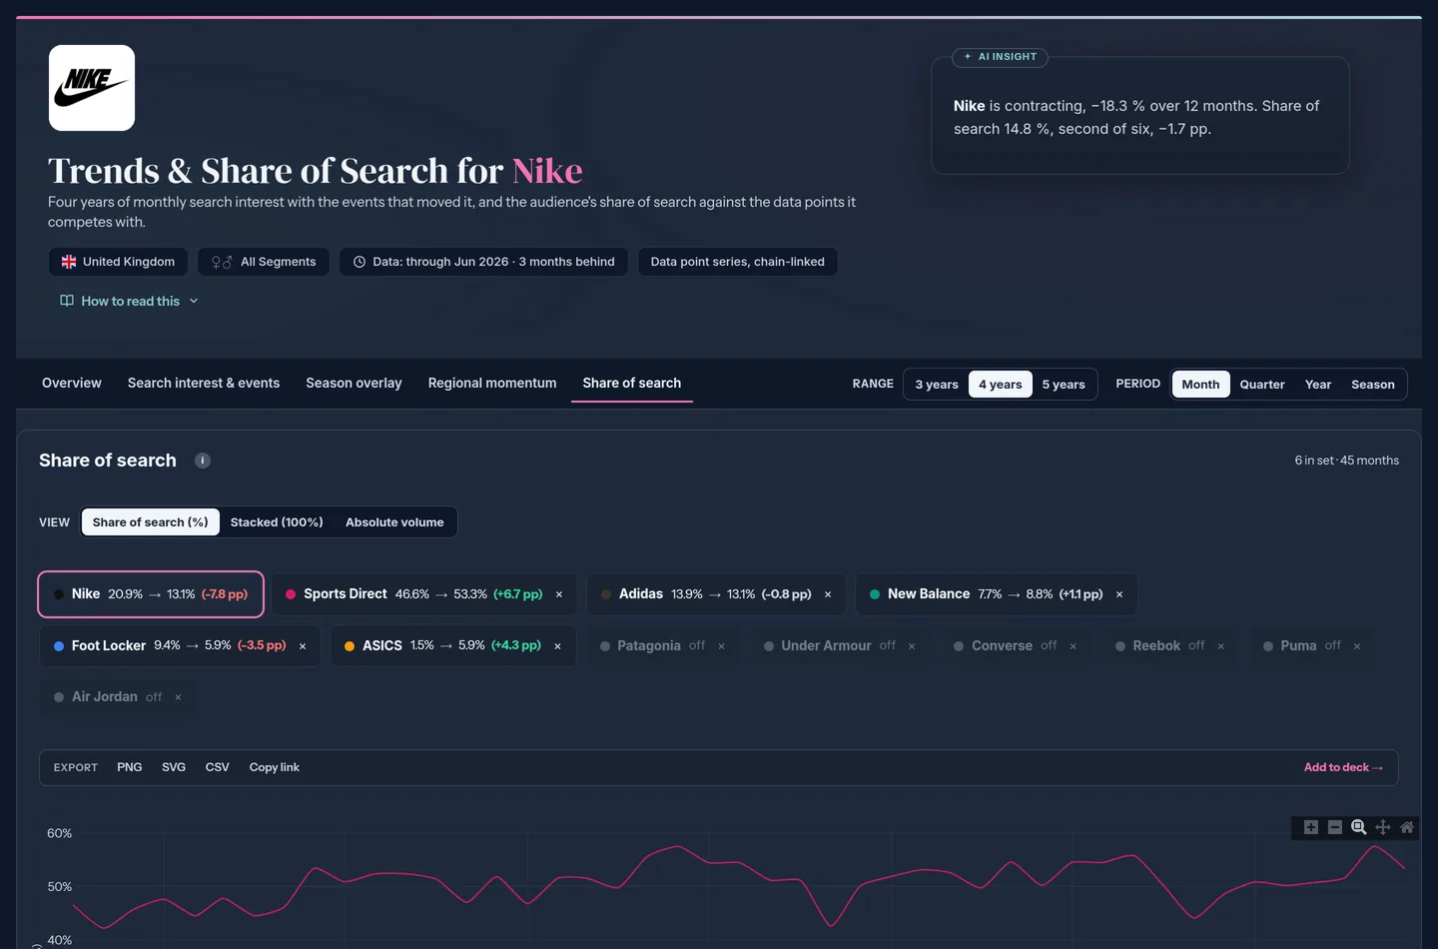Screen dimensions: 1438x949
Task: Click the info icon beside Share of search
Action: coord(203,461)
